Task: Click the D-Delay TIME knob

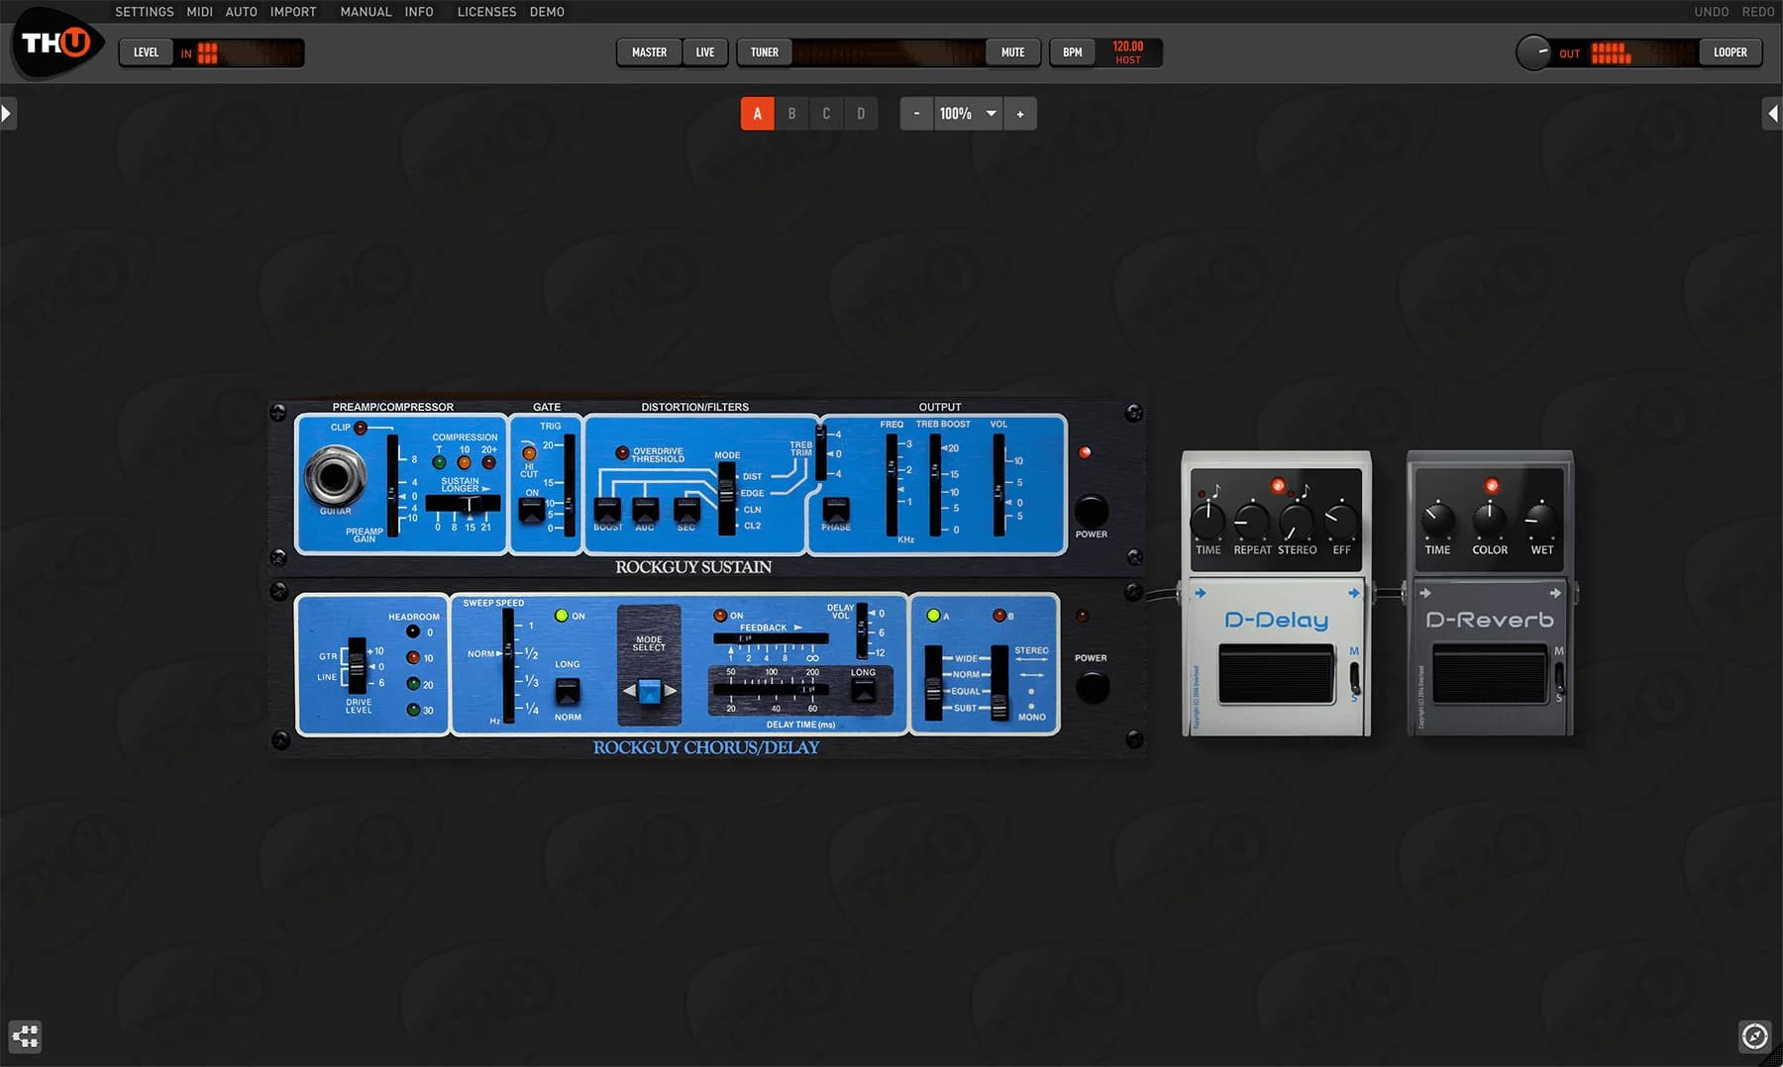Action: pos(1207,521)
